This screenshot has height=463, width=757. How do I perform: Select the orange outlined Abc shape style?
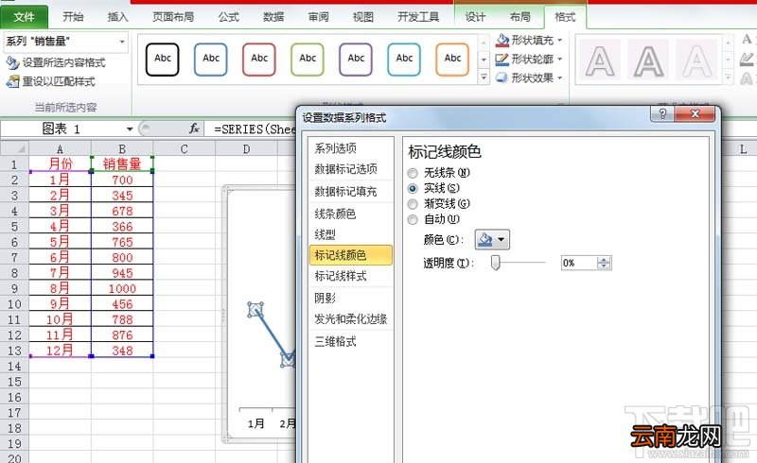[452, 60]
